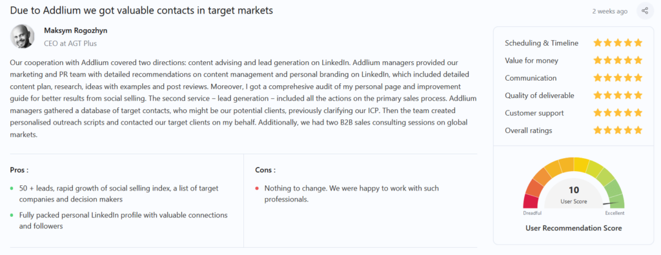This screenshot has width=661, height=255.
Task: Click the share icon next to the timestamp
Action: click(x=645, y=11)
